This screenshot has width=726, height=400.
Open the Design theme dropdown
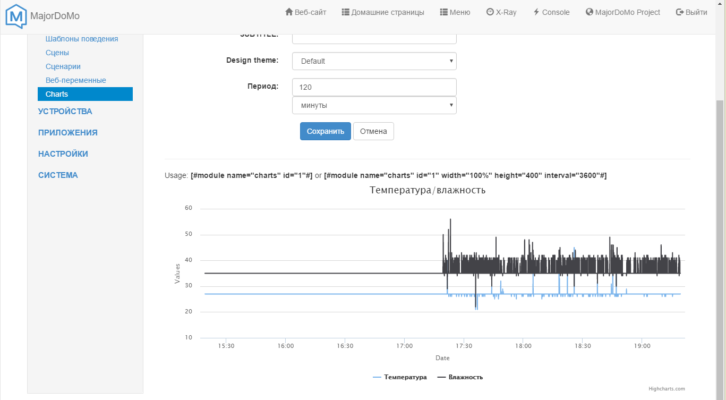(374, 61)
